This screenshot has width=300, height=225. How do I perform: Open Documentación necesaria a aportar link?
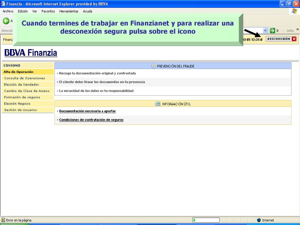tap(87, 111)
